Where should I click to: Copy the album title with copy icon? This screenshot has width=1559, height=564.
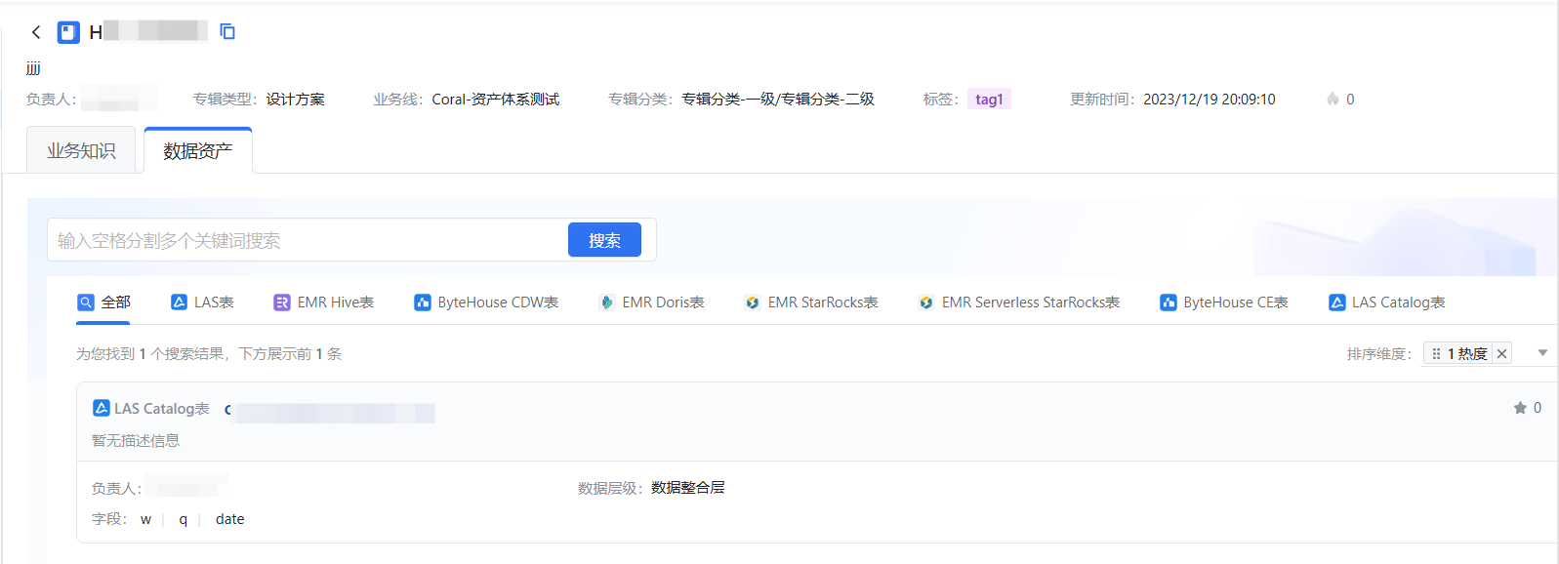(x=227, y=32)
